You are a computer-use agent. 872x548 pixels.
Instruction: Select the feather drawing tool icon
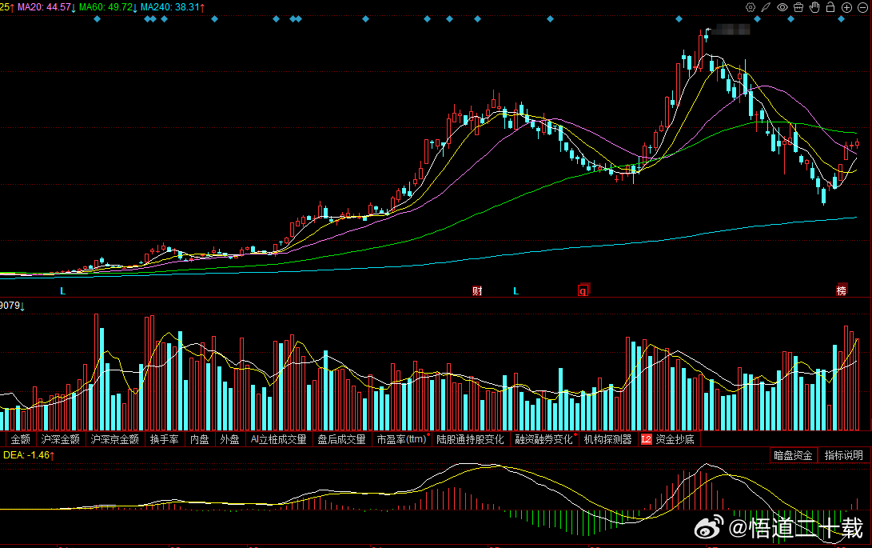click(766, 7)
